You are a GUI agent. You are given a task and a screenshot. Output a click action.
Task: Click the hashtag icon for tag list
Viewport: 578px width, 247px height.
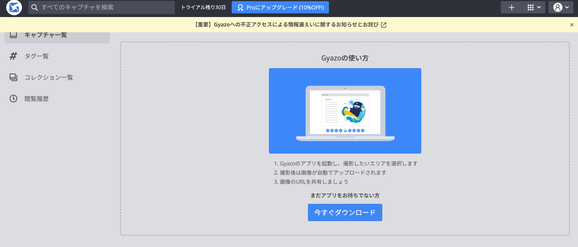pyautogui.click(x=13, y=56)
